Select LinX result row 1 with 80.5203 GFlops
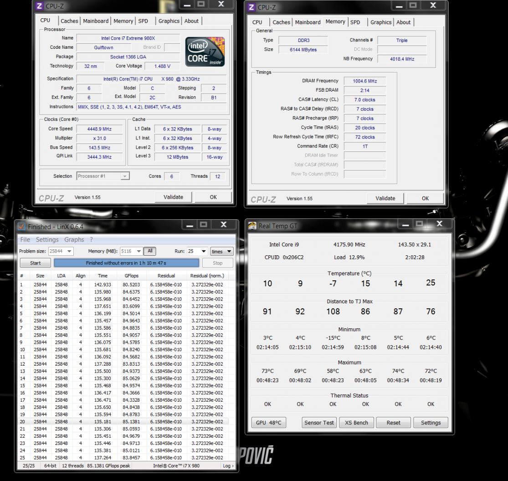Viewport: 508px width, 481px height. coord(123,284)
